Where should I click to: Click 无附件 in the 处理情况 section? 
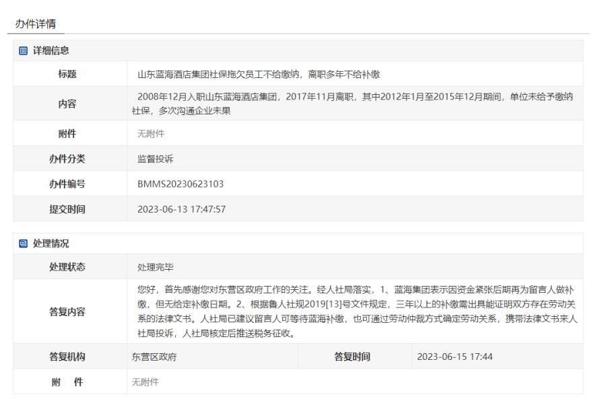[145, 381]
